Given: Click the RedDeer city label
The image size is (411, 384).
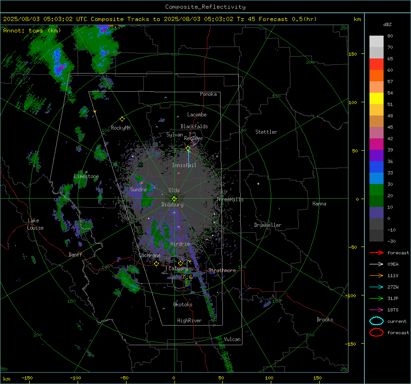Looking at the screenshot, I should (194, 138).
